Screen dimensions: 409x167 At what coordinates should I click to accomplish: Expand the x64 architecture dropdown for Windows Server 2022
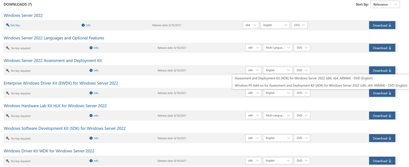click(251, 25)
